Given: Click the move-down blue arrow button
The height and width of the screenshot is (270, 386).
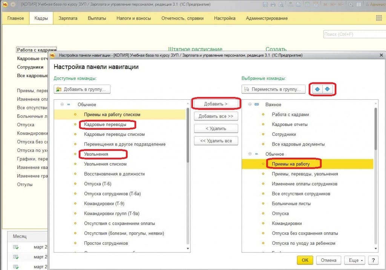Looking at the screenshot, I should pyautogui.click(x=327, y=89).
